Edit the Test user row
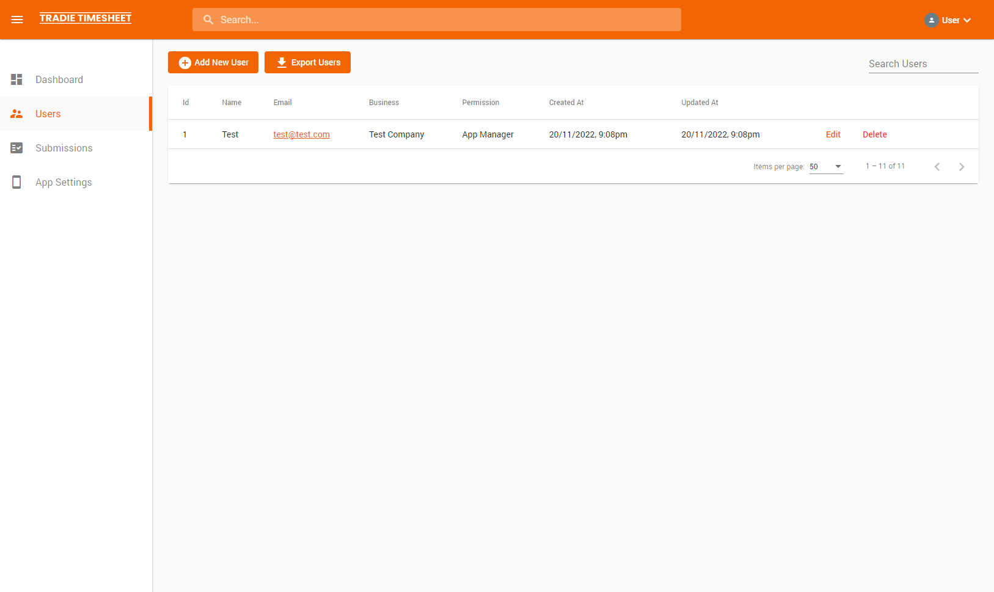Viewport: 994px width, 592px height. pos(833,134)
